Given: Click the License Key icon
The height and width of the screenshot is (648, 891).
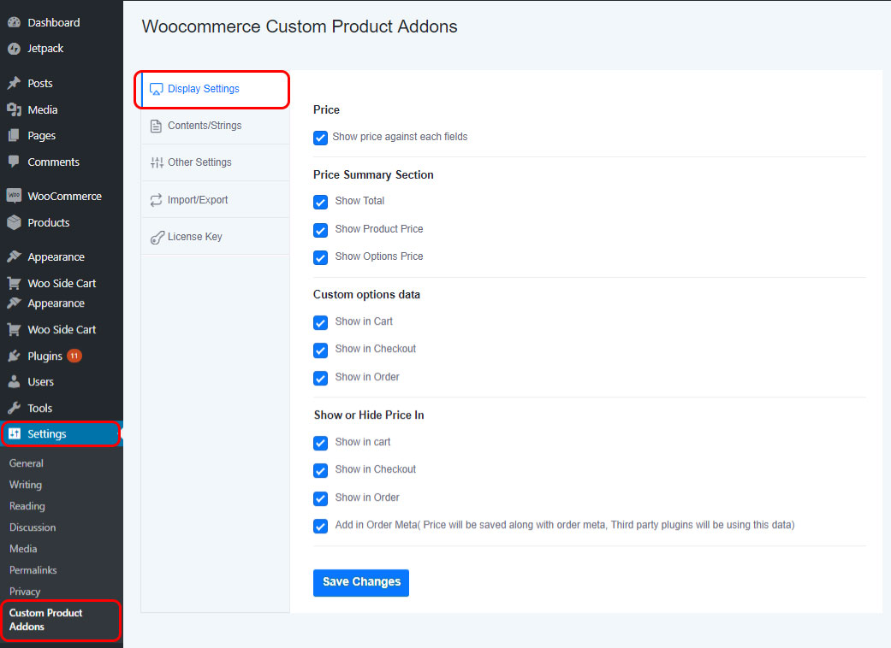Looking at the screenshot, I should click(157, 238).
